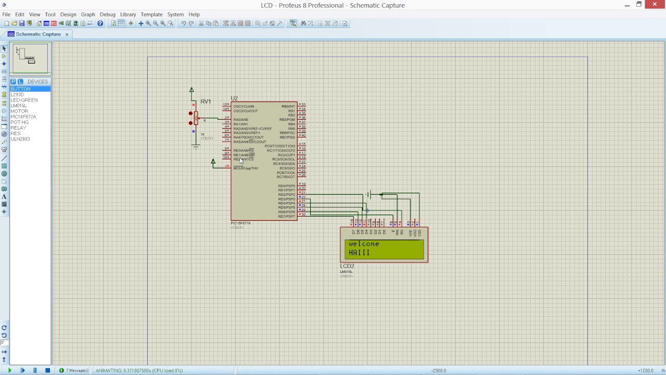The height and width of the screenshot is (375, 666).
Task: Click the Save Project toolbar icon
Action: pyautogui.click(x=22, y=23)
